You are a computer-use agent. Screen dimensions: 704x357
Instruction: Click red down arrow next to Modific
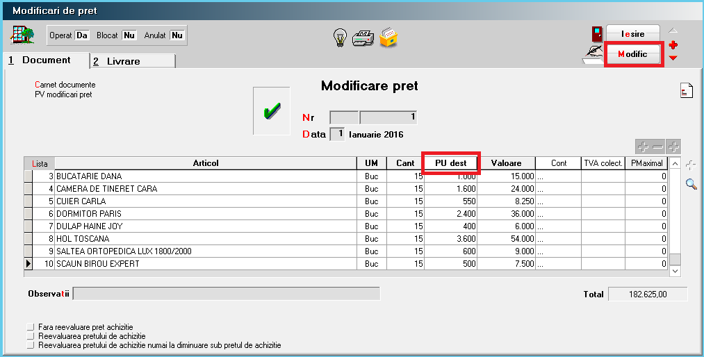click(673, 58)
